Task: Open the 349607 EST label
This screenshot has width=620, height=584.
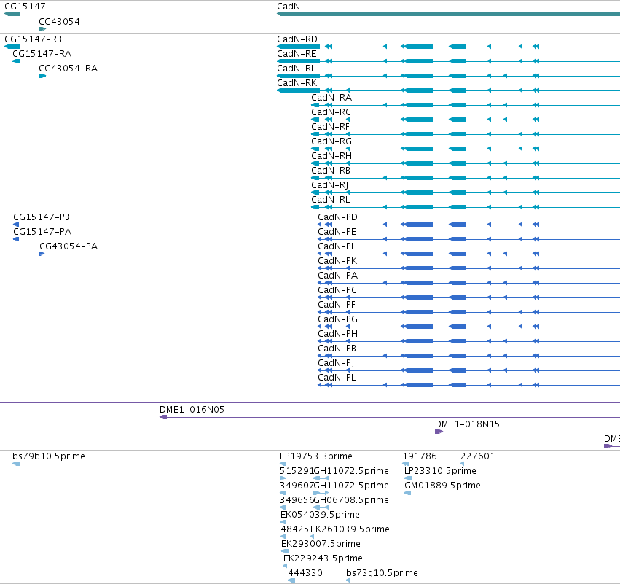Action: click(x=297, y=486)
